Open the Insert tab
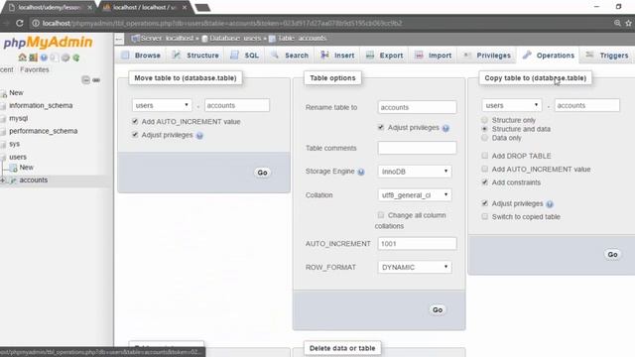The image size is (635, 357). tap(337, 56)
